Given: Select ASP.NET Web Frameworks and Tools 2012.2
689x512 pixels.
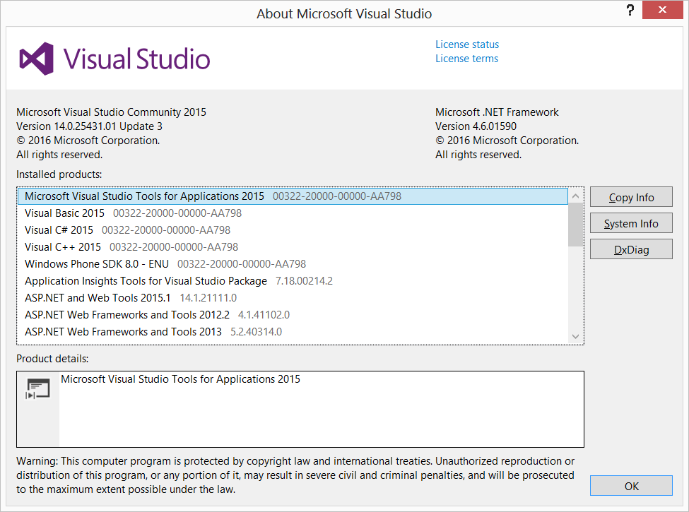Looking at the screenshot, I should point(293,315).
